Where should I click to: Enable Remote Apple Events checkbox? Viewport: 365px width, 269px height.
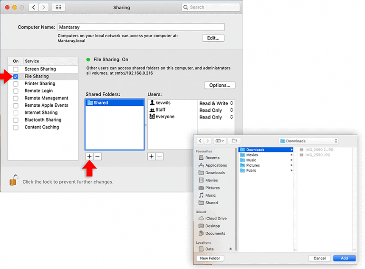click(16, 105)
